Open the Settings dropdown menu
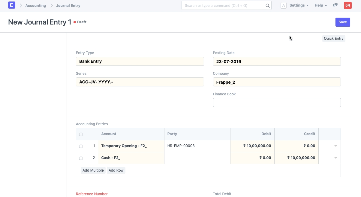 pos(299,5)
